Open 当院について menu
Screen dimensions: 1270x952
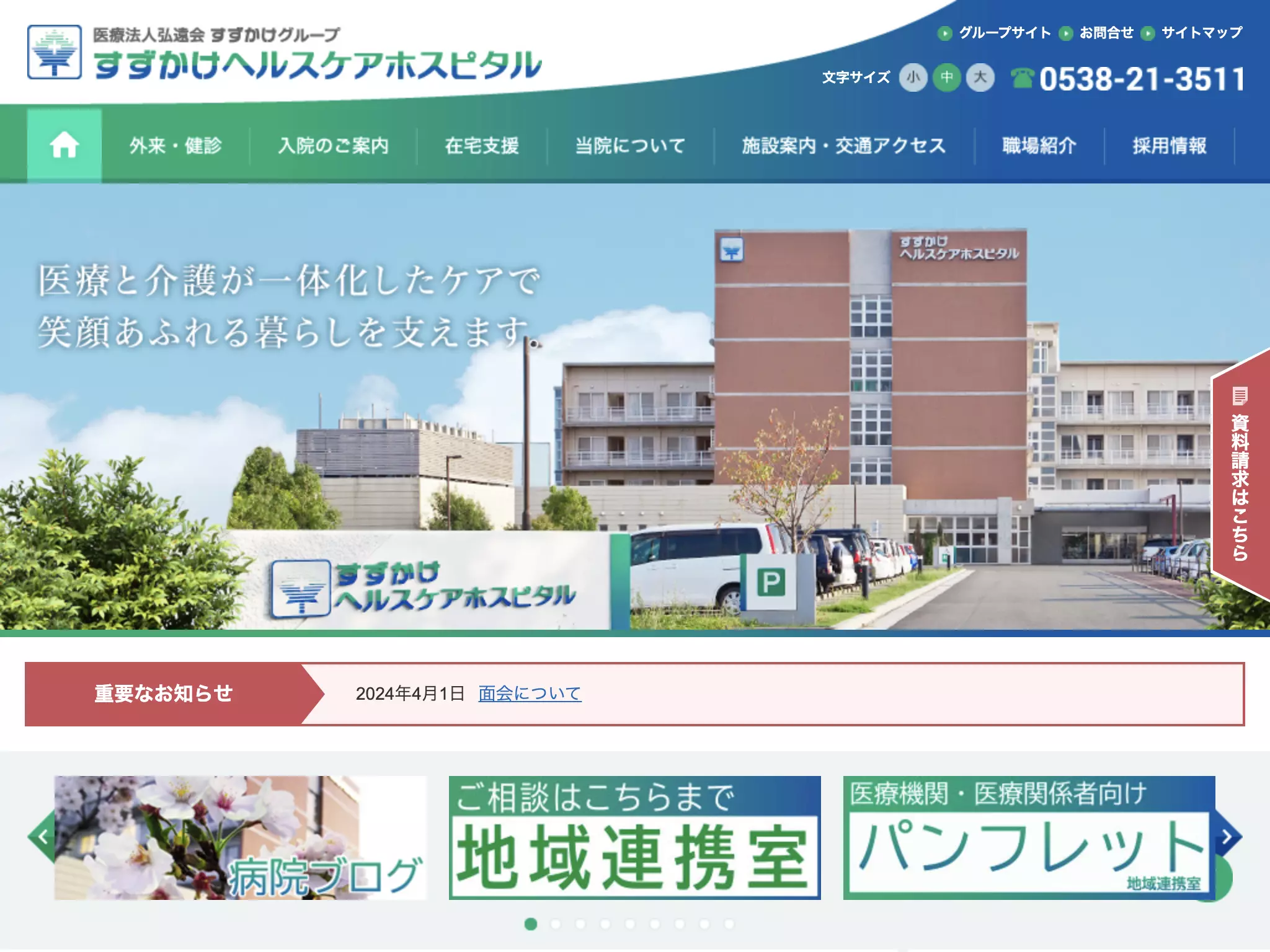pos(630,146)
